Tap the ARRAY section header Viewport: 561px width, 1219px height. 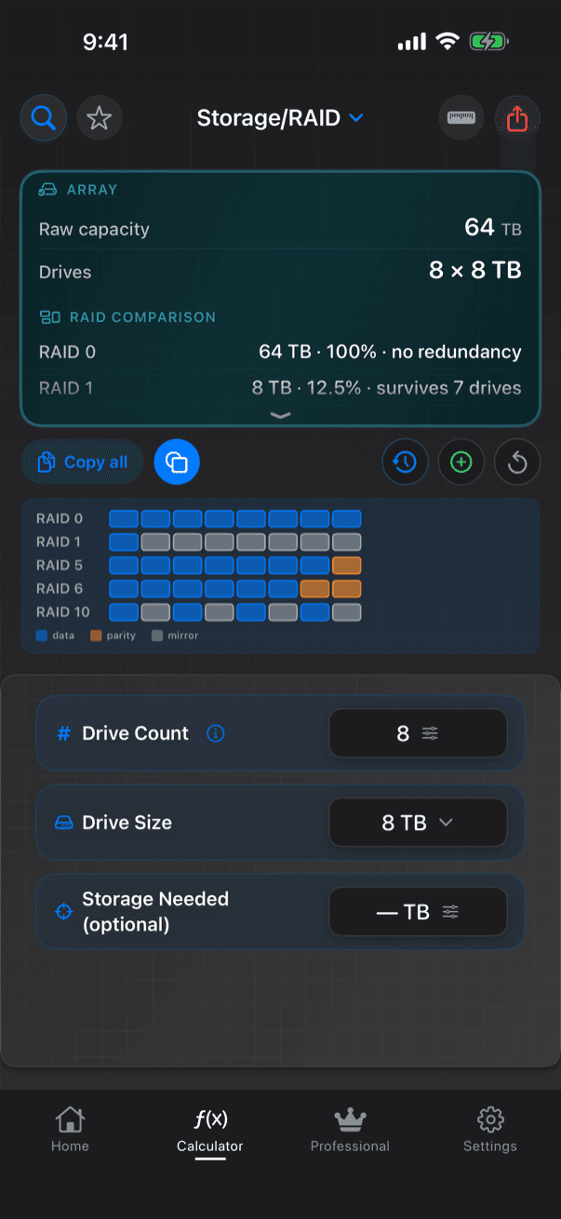78,190
